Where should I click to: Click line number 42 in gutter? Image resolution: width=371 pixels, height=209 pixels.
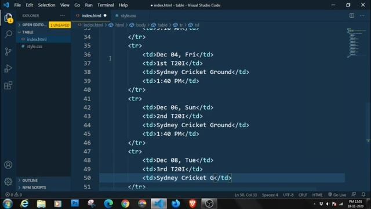point(87,107)
